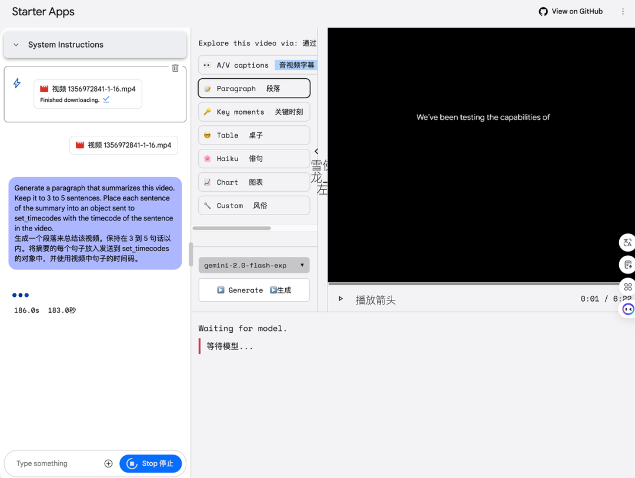Collapse the System Instructions section
635x478 pixels.
(16, 45)
